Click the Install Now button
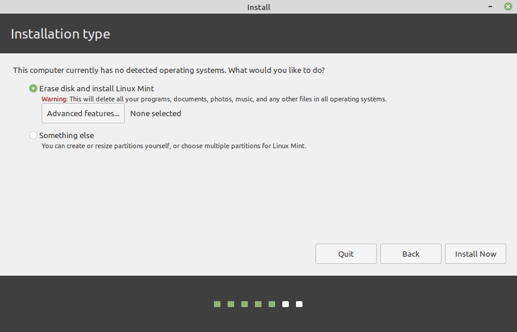This screenshot has height=332, width=517. 475,254
